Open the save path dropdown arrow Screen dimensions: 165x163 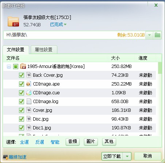tap(149, 35)
